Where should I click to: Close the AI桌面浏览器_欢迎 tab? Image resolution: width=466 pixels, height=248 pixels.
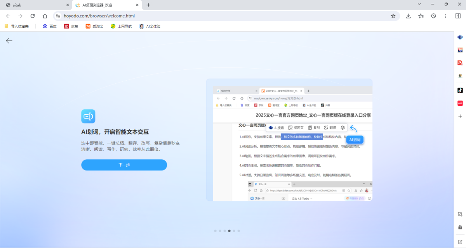pyautogui.click(x=137, y=5)
